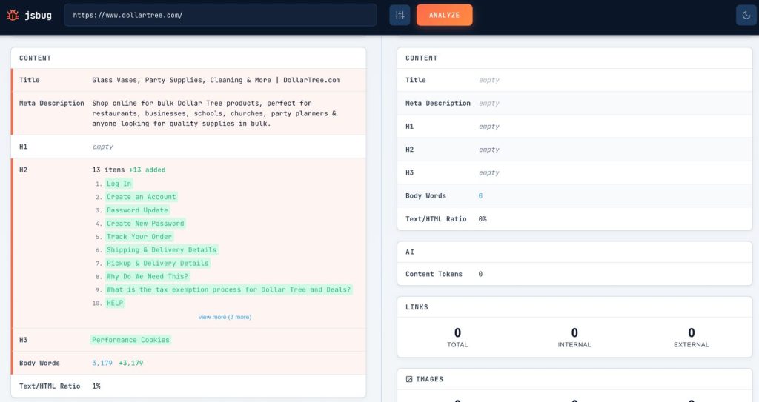759x402 pixels.
Task: Click the External links count
Action: coord(691,333)
